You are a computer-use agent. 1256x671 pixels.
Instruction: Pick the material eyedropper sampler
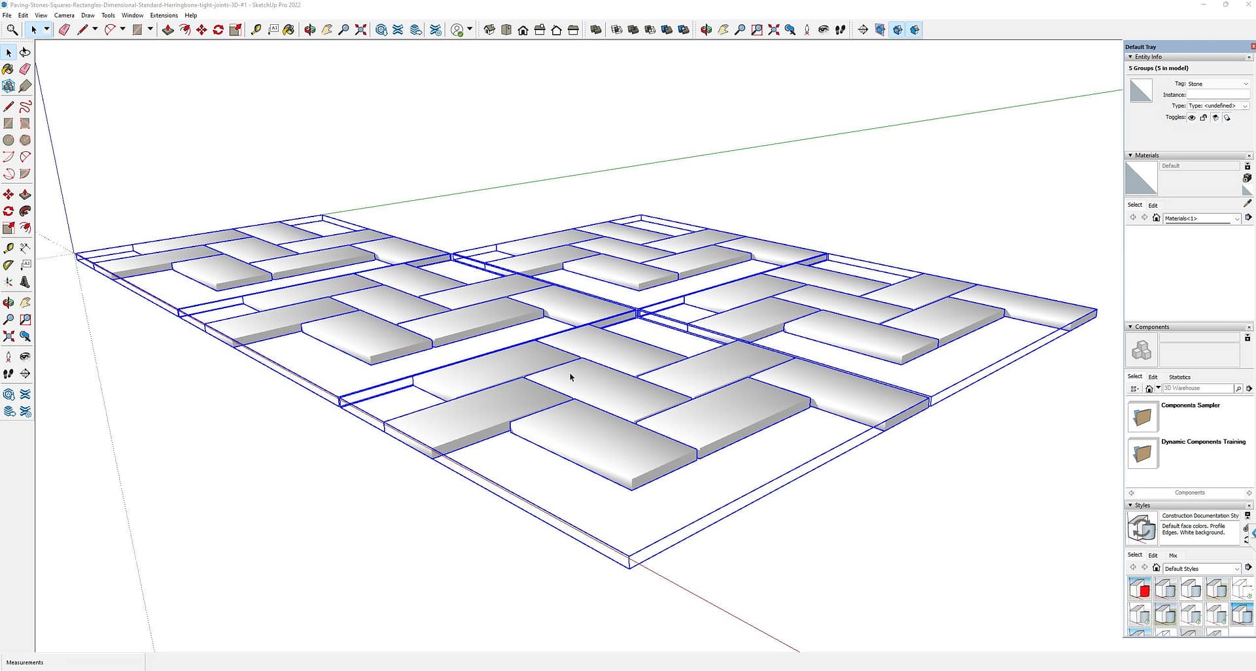point(1247,203)
